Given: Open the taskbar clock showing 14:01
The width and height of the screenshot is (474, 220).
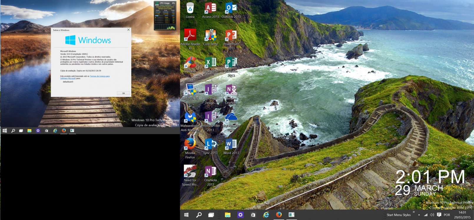Looking at the screenshot, I should pyautogui.click(x=462, y=215).
